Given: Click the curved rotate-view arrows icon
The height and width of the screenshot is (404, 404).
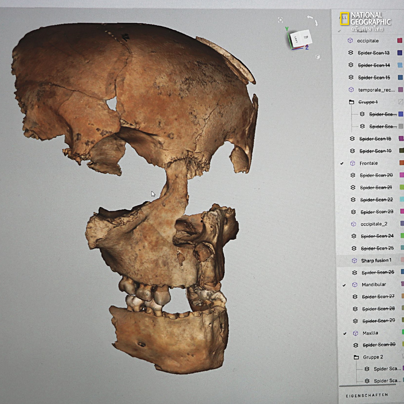Looking at the screenshot, I should coord(313,20).
